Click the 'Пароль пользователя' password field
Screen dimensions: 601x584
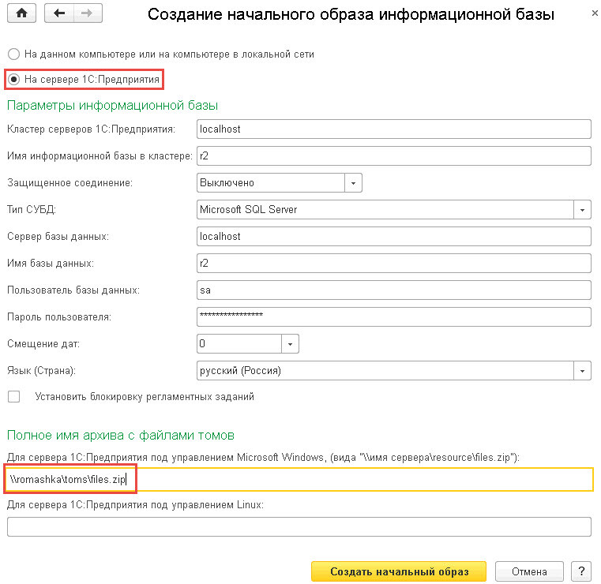pyautogui.click(x=393, y=316)
